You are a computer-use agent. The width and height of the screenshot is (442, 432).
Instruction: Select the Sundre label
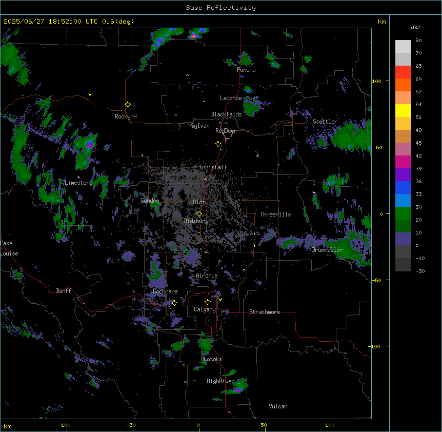[150, 201]
